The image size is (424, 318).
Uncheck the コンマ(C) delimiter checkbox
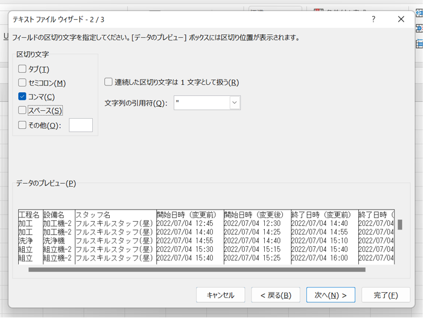(22, 96)
